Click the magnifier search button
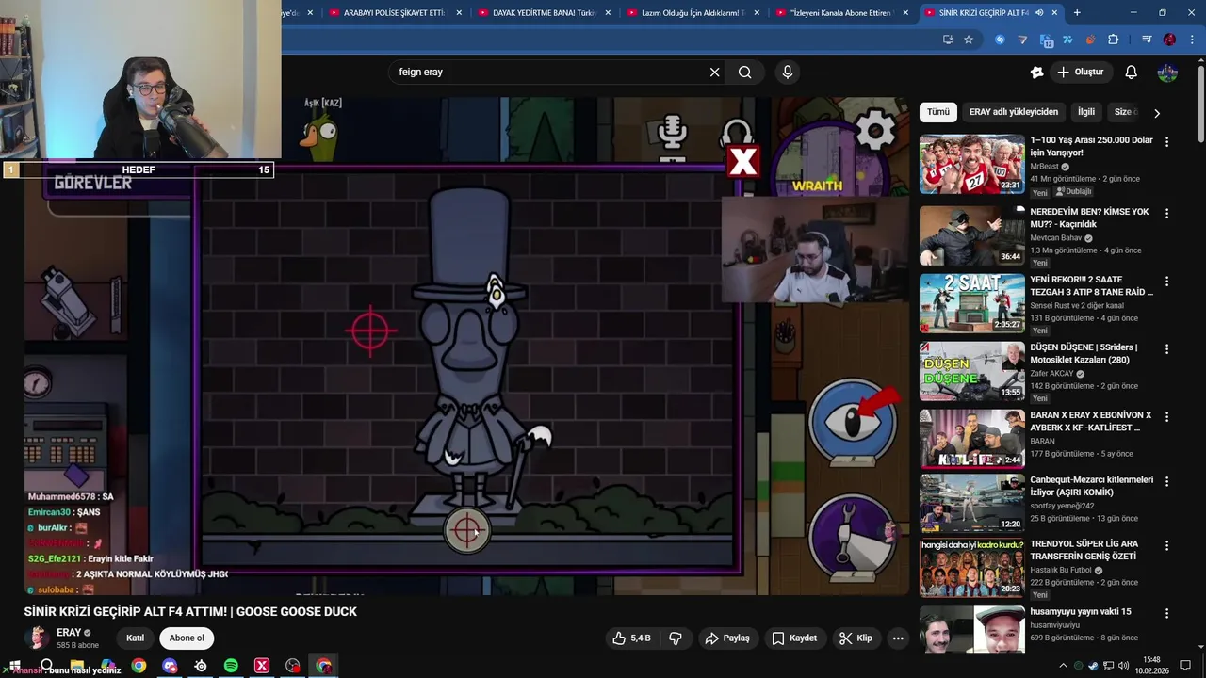The width and height of the screenshot is (1206, 678). [x=744, y=72]
